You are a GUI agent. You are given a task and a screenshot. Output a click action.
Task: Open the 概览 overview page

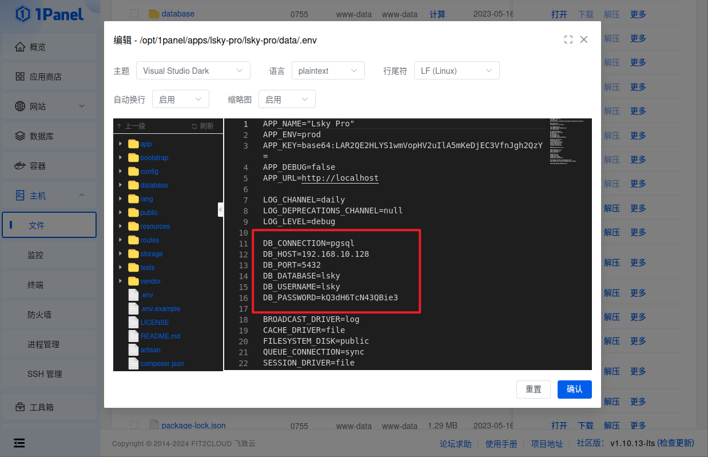[50, 47]
